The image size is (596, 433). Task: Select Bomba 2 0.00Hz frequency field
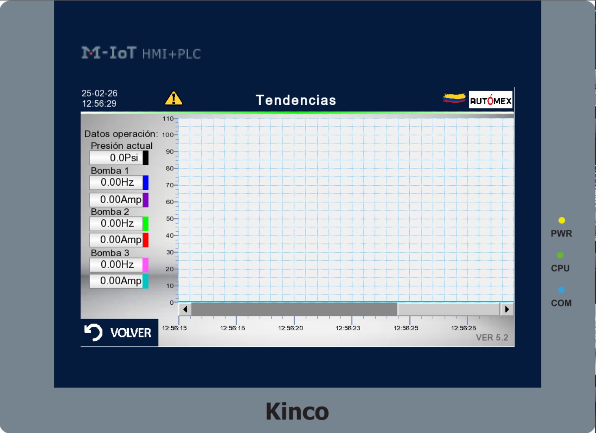116,224
